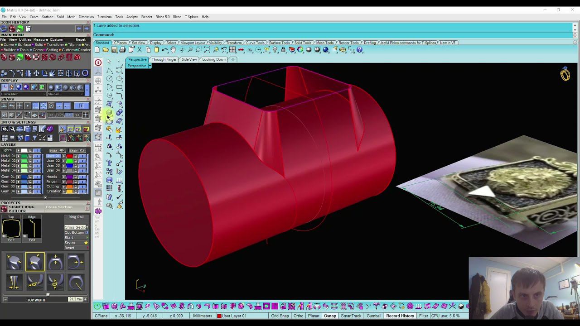Viewport: 580px width, 326px height.
Task: Toggle Cut Bottom option in Signet Ring Builder
Action: click(76, 233)
